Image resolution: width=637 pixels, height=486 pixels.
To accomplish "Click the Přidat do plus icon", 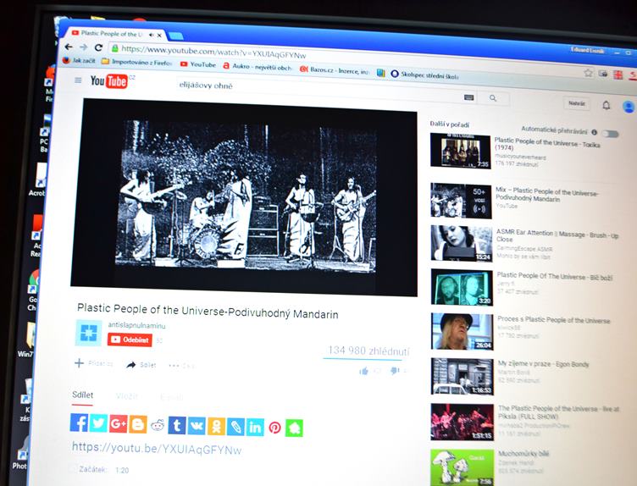I will click(80, 363).
